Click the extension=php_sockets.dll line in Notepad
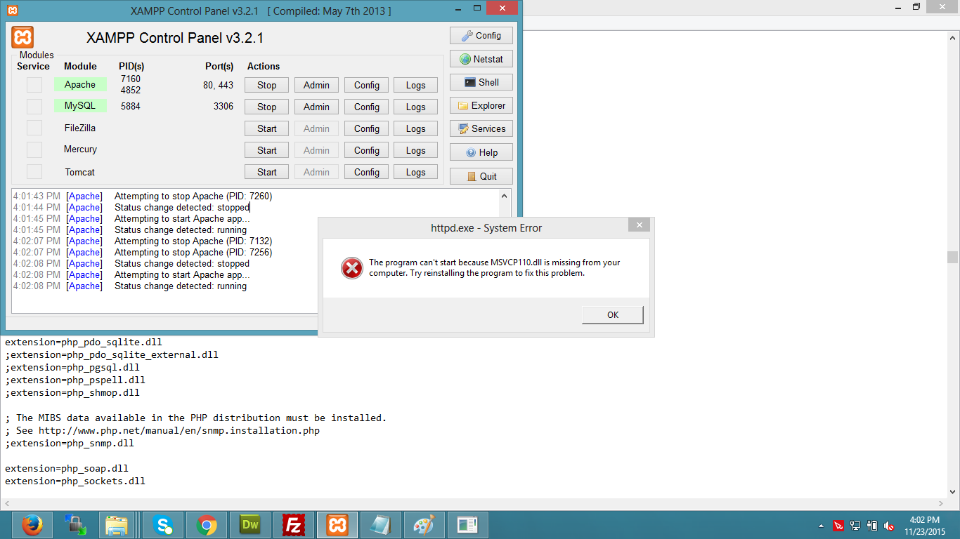 (75, 481)
